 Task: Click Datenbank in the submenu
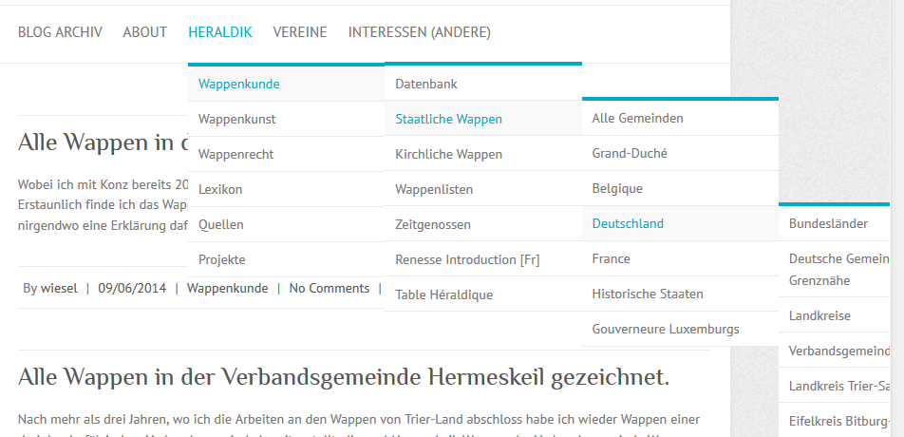coord(426,84)
